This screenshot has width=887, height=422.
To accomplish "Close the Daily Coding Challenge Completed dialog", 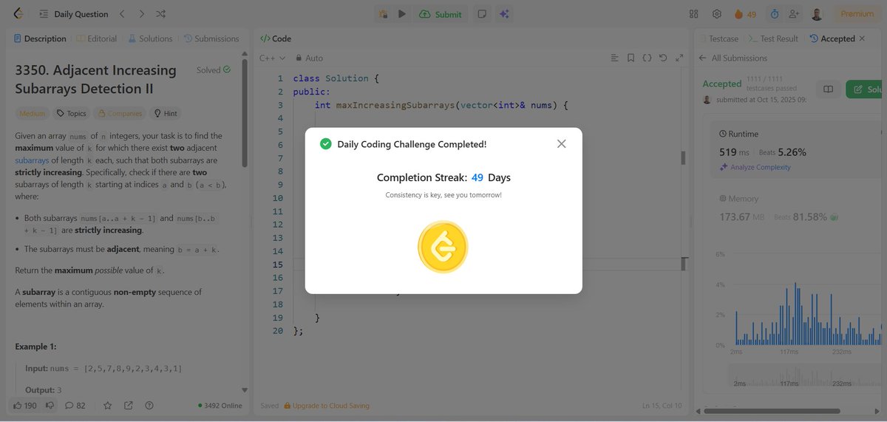I will point(561,144).
